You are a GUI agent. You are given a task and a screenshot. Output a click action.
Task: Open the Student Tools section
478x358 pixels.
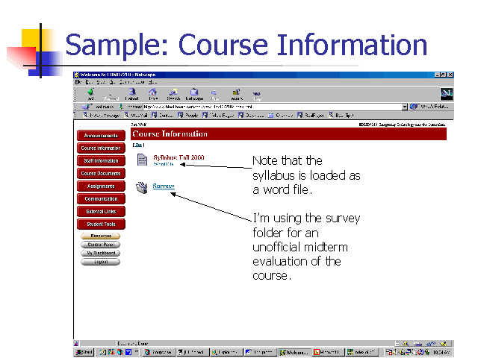pyautogui.click(x=101, y=224)
